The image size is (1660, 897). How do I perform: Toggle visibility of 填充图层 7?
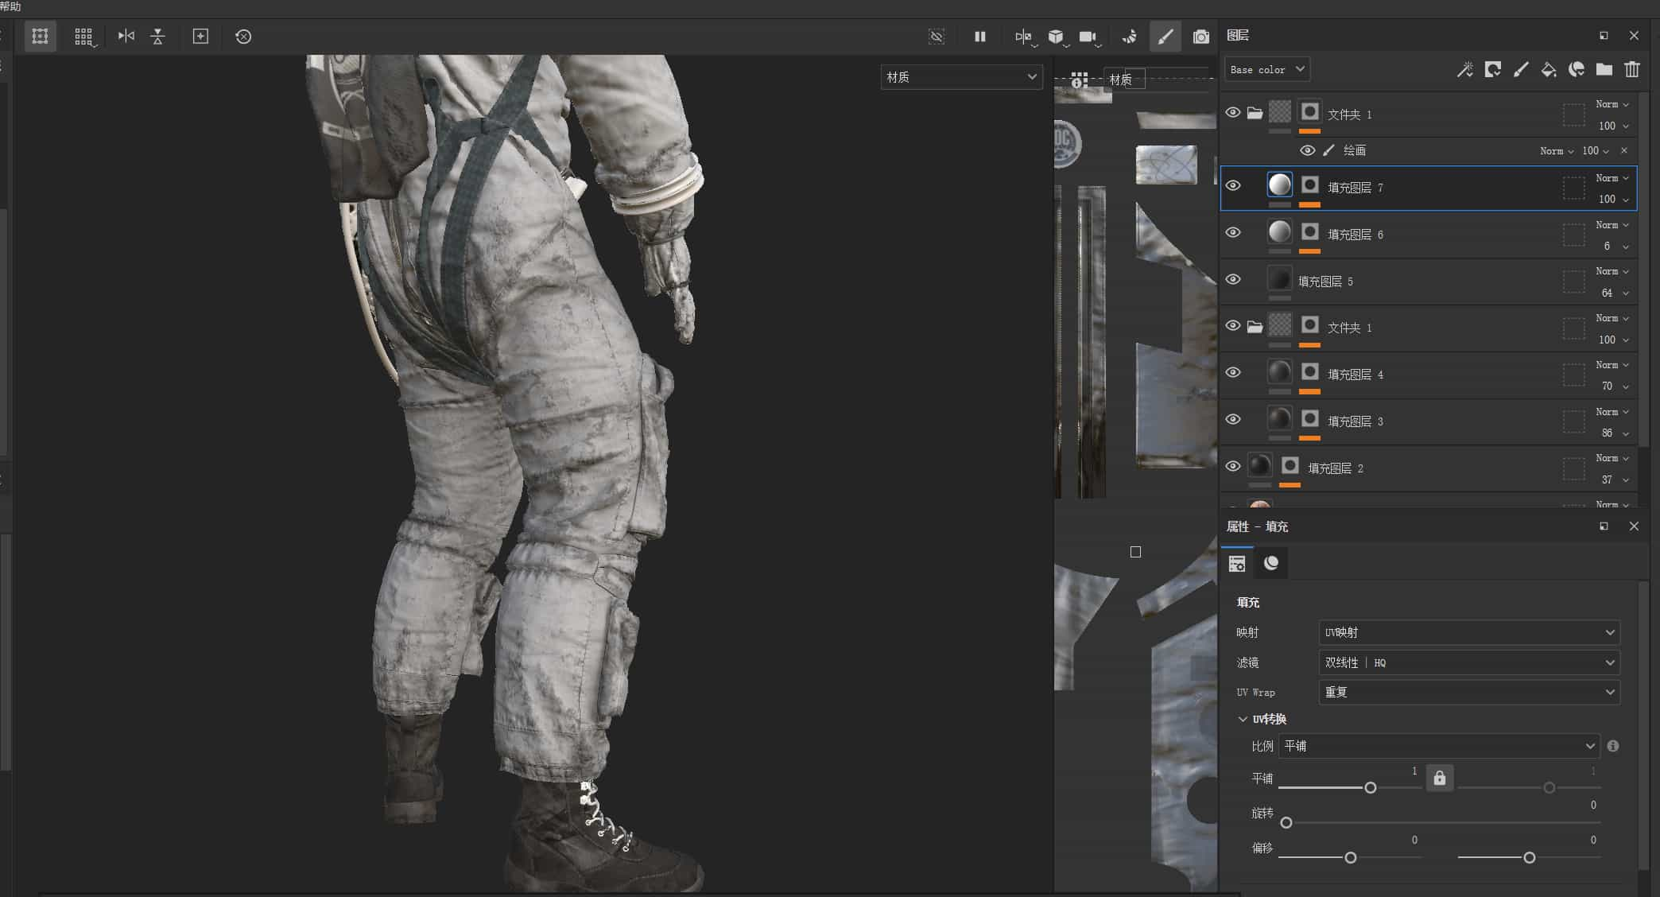coord(1234,184)
